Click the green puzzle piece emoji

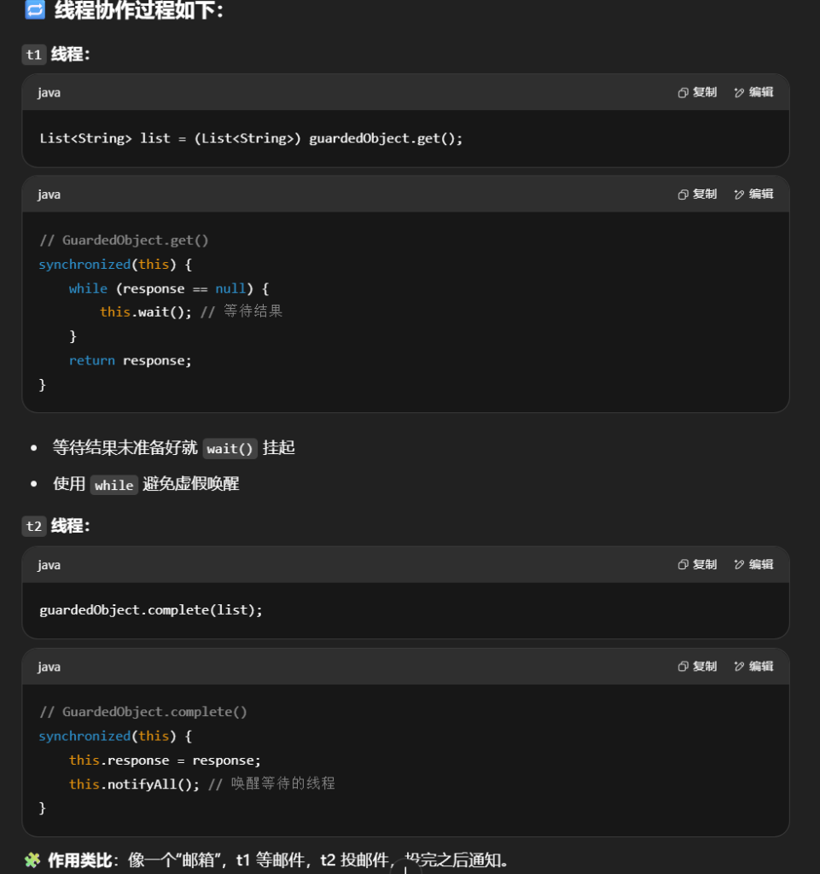pos(32,859)
